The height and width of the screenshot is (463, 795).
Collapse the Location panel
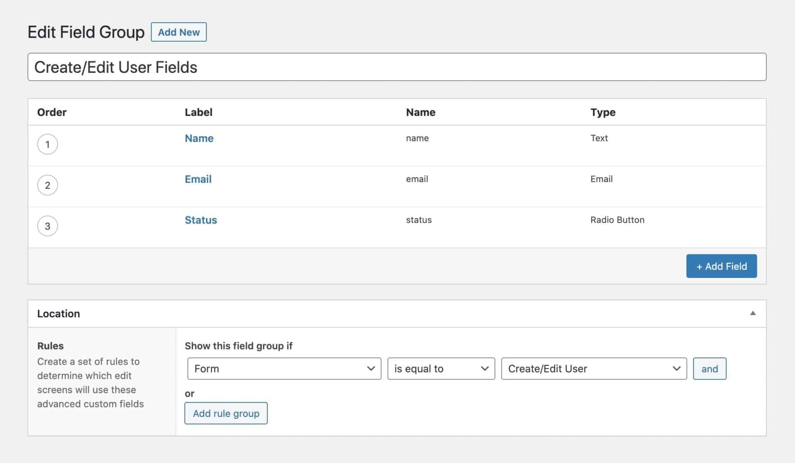point(753,313)
